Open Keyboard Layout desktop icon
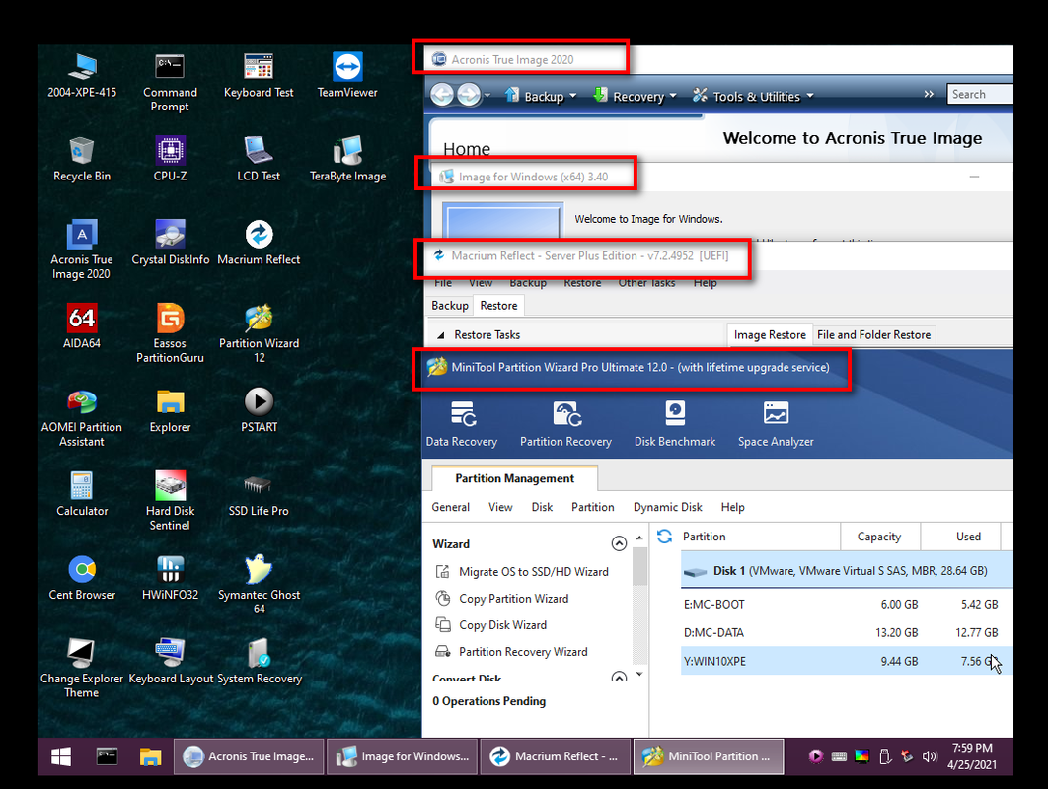 [171, 662]
